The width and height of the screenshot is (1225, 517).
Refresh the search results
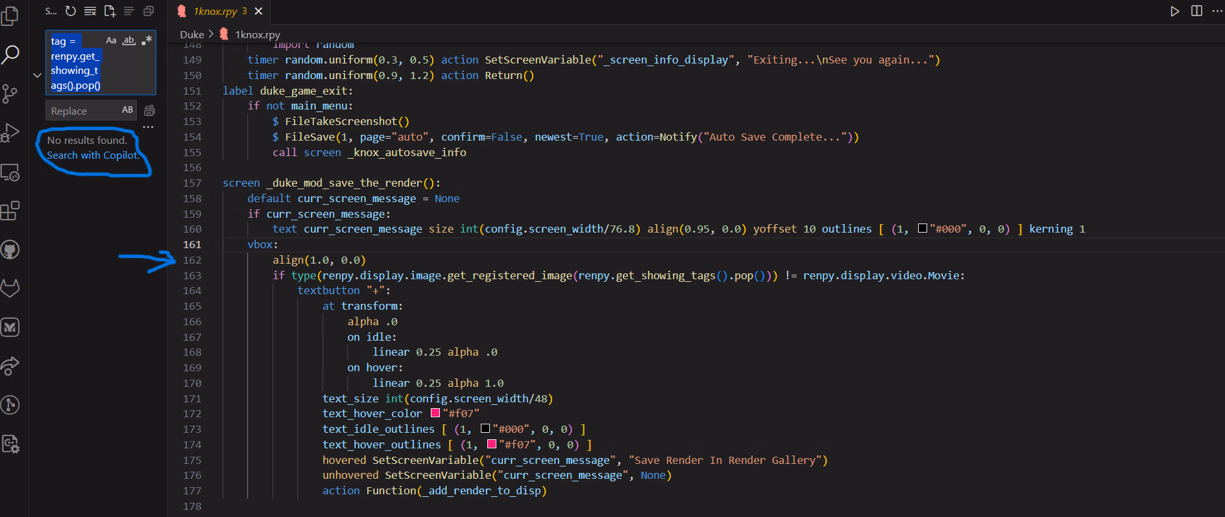coord(71,11)
